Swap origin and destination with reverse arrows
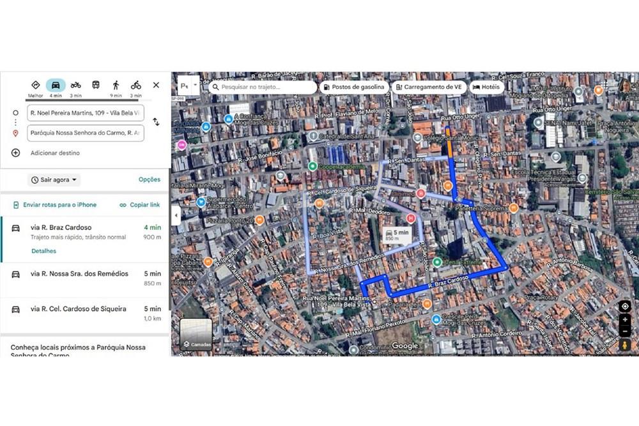 (156, 122)
